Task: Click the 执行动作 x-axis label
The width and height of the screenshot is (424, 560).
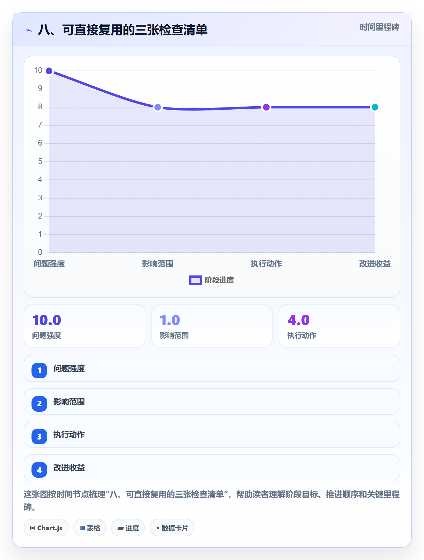Action: (x=266, y=264)
